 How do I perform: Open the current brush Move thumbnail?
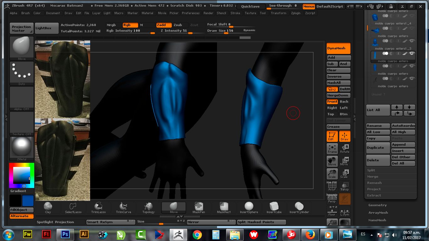22,48
